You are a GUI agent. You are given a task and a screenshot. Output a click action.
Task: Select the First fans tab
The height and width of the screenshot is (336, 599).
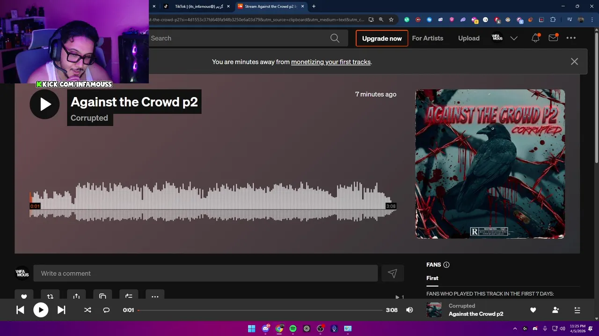(432, 278)
